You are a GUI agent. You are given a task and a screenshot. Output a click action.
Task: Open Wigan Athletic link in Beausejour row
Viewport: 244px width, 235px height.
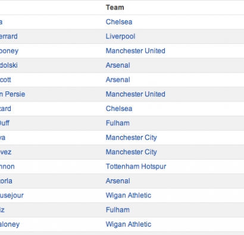tap(129, 195)
